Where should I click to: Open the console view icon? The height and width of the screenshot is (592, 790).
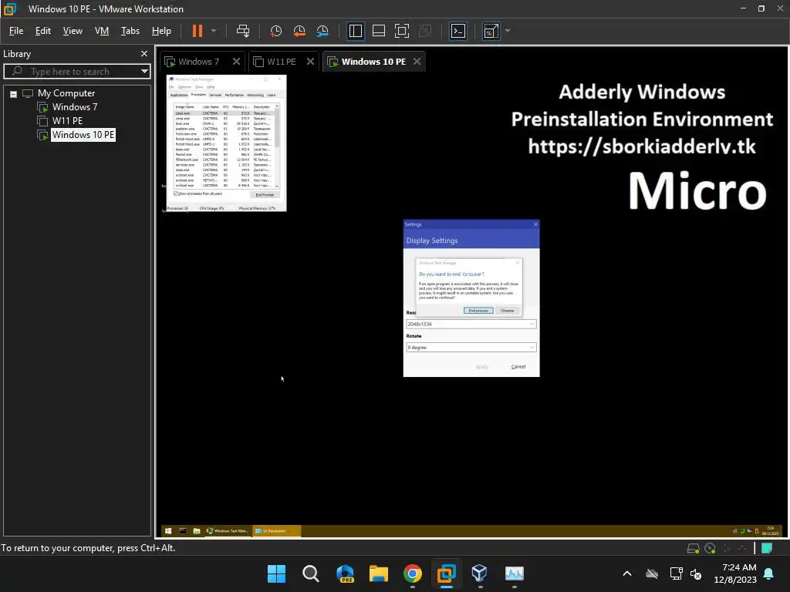[458, 31]
